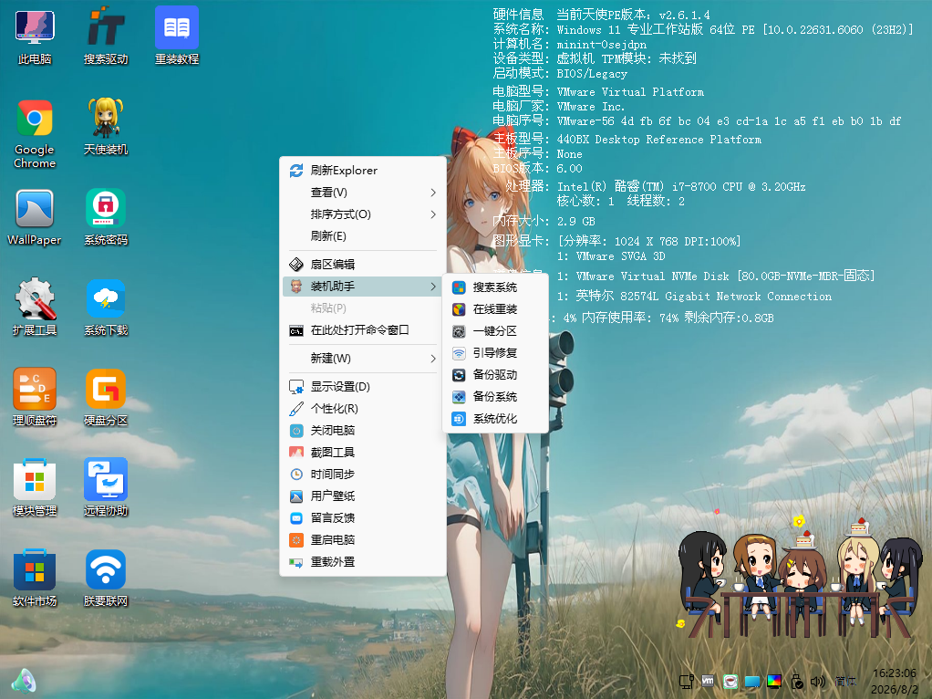The height and width of the screenshot is (699, 932).
Task: Select 备份系统 in the submenu
Action: coord(495,397)
